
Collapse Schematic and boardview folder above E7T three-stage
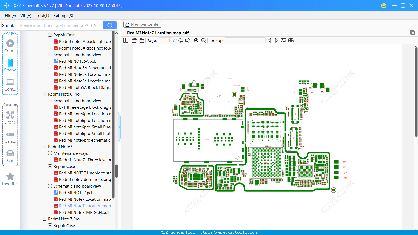[50, 101]
